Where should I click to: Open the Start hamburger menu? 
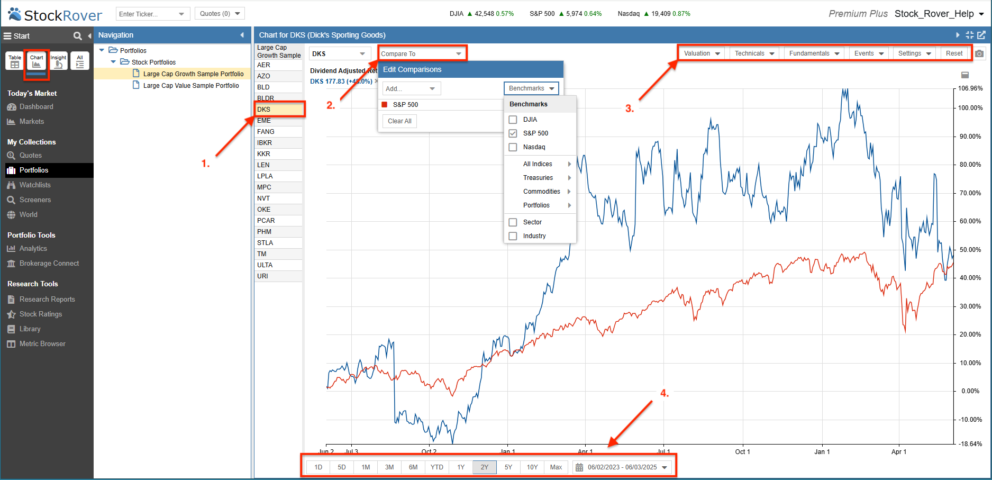pos(7,36)
